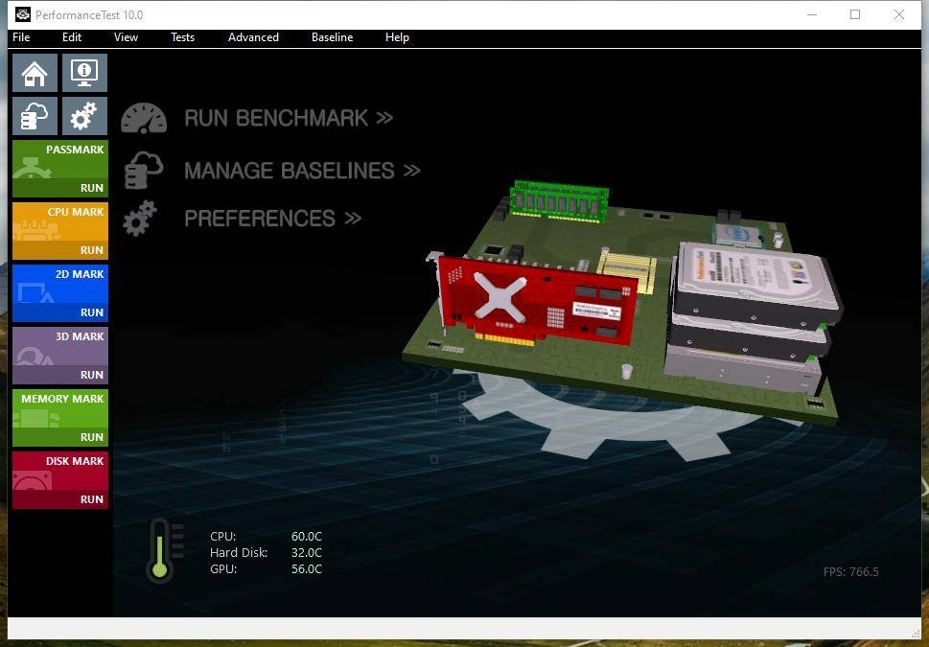This screenshot has height=647, width=929.
Task: Select the hard disk drive on motherboard
Action: [757, 285]
